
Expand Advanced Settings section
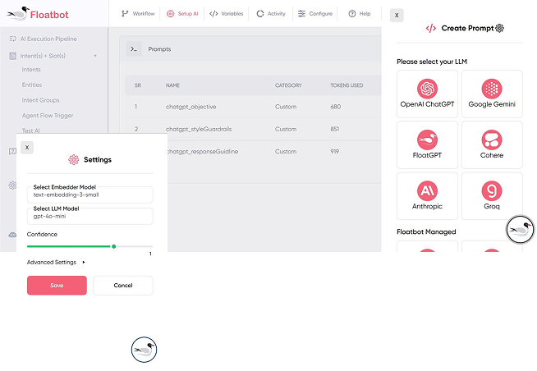click(55, 262)
